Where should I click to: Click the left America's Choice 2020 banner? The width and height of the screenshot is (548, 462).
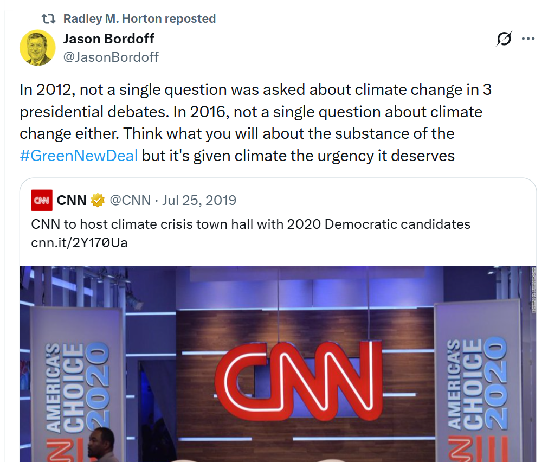coord(77,384)
